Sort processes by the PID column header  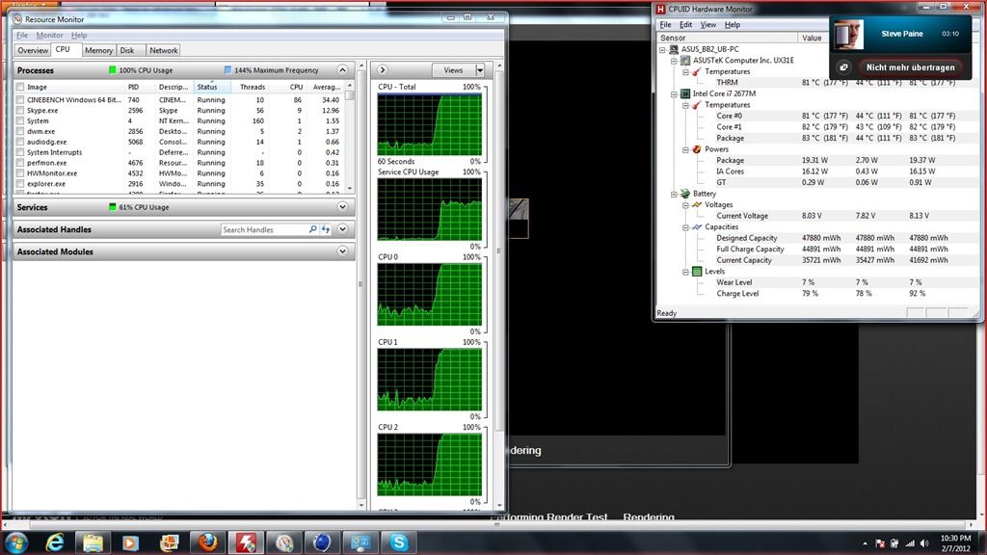tap(140, 87)
